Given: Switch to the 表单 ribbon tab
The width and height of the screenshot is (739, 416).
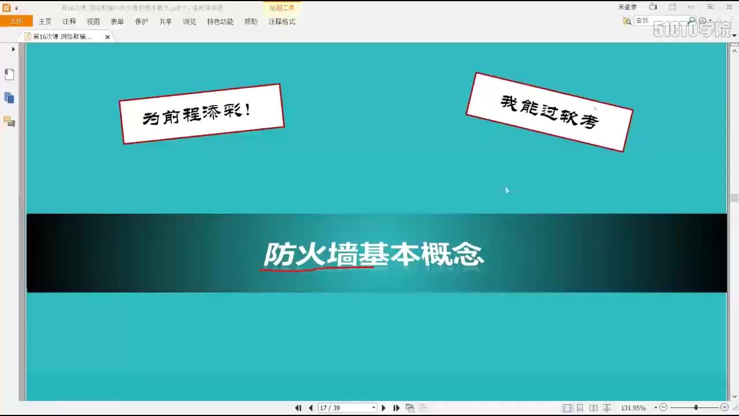Looking at the screenshot, I should point(117,21).
